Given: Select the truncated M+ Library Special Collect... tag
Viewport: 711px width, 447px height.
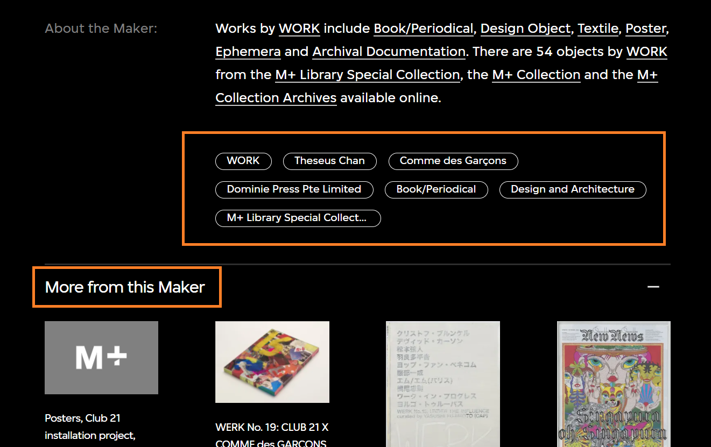Looking at the screenshot, I should click(x=298, y=218).
